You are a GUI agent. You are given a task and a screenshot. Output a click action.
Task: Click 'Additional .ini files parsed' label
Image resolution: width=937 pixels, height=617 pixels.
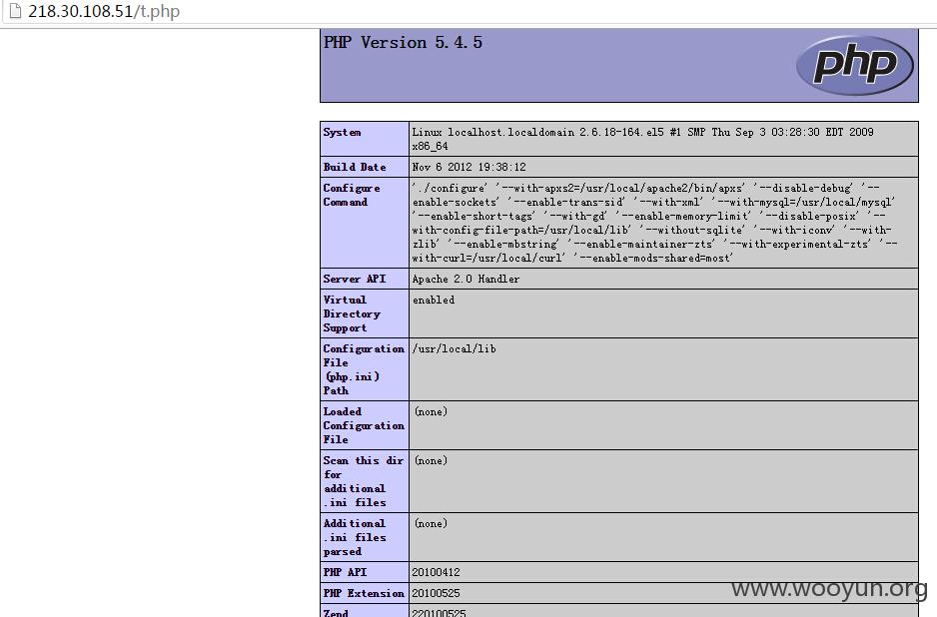pyautogui.click(x=355, y=537)
